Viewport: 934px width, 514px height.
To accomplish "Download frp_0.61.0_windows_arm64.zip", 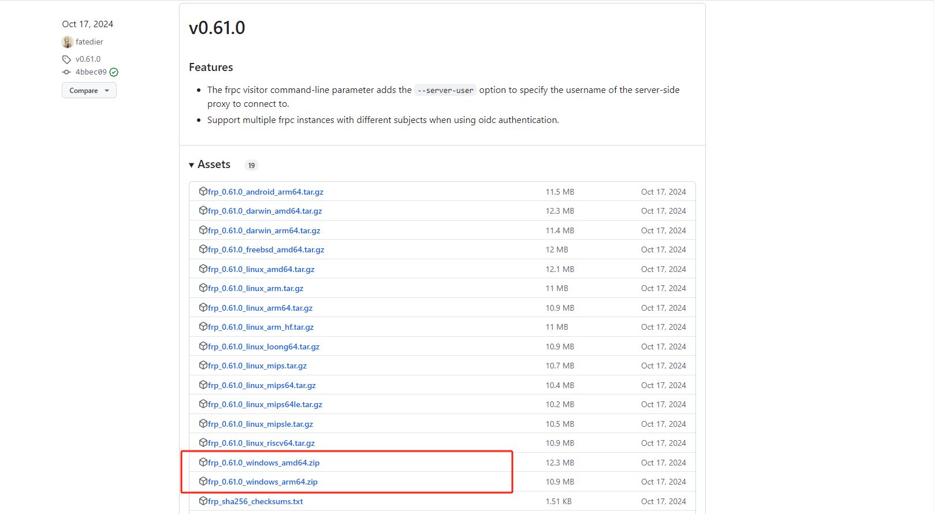I will click(263, 482).
